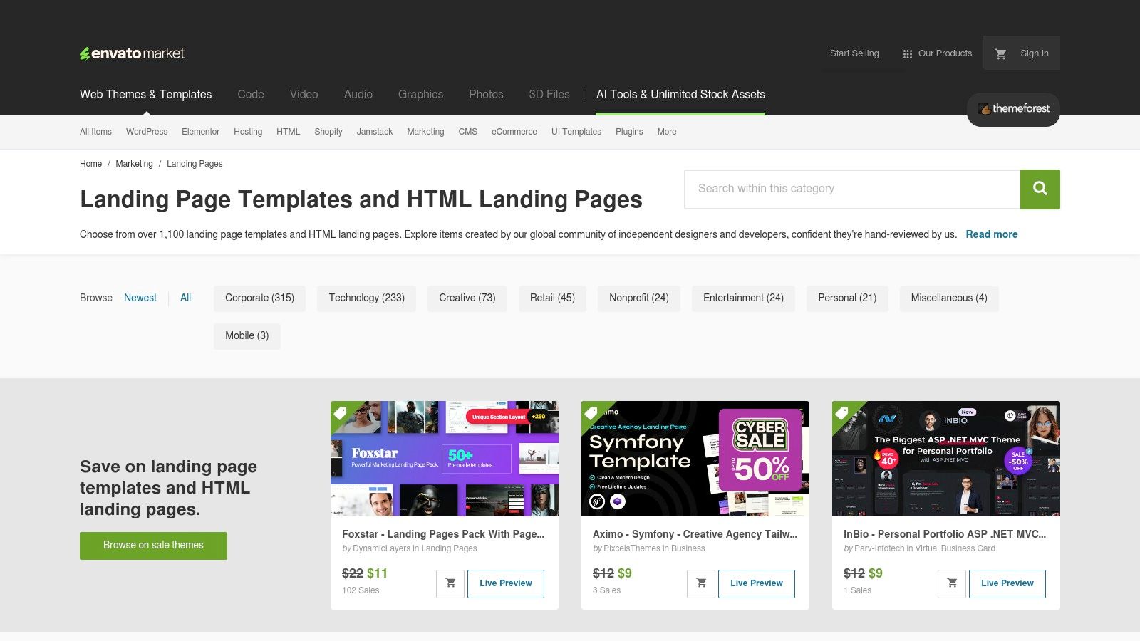Click the Browse on sale themes button
This screenshot has height=641, width=1140.
[x=153, y=545]
